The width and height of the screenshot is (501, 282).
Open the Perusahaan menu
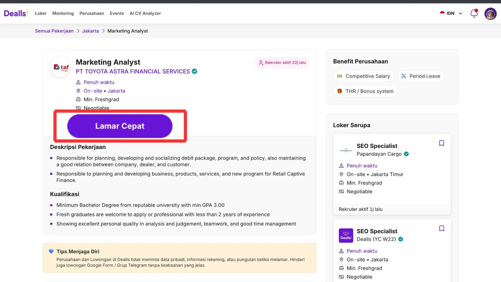coord(92,13)
